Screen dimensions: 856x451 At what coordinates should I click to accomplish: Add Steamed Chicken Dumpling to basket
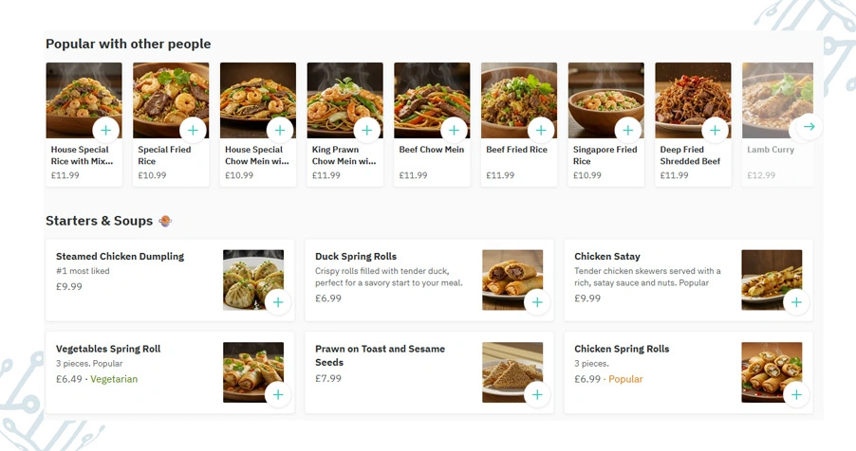277,302
